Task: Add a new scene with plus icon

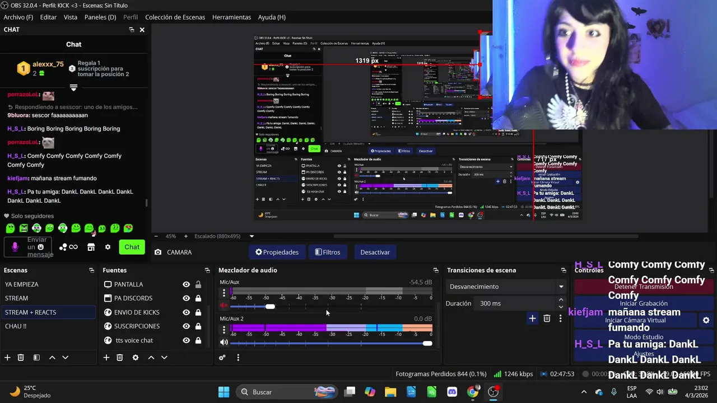Action: click(7, 357)
